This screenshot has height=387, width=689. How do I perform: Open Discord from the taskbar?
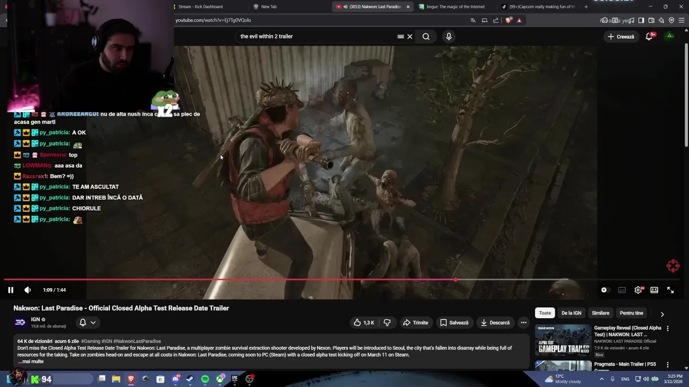175,379
